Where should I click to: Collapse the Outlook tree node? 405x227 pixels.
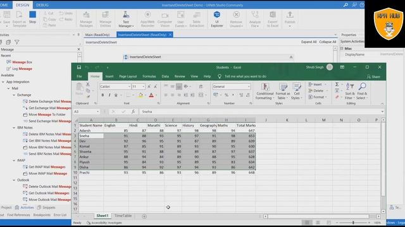click(14, 180)
